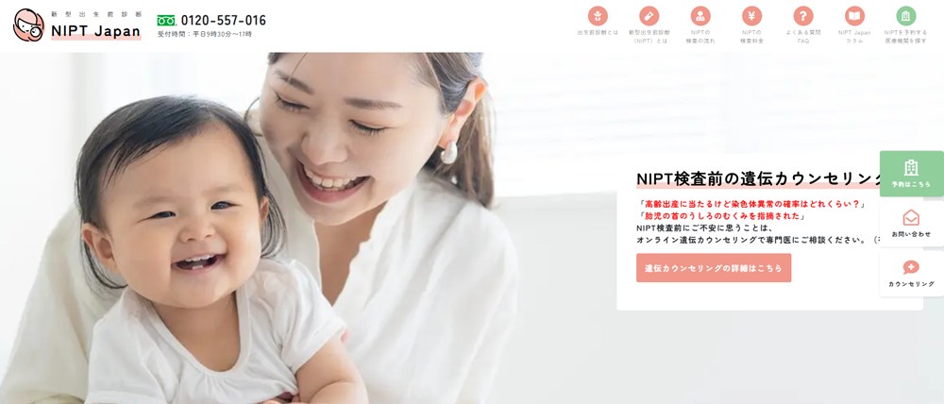
Task: Click the open book NIPT Japan コラム icon
Action: click(x=854, y=16)
